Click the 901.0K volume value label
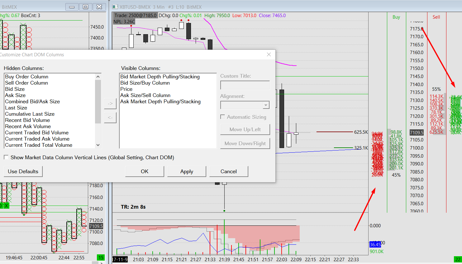Viewport: 462px width, 264px height. 377,251
